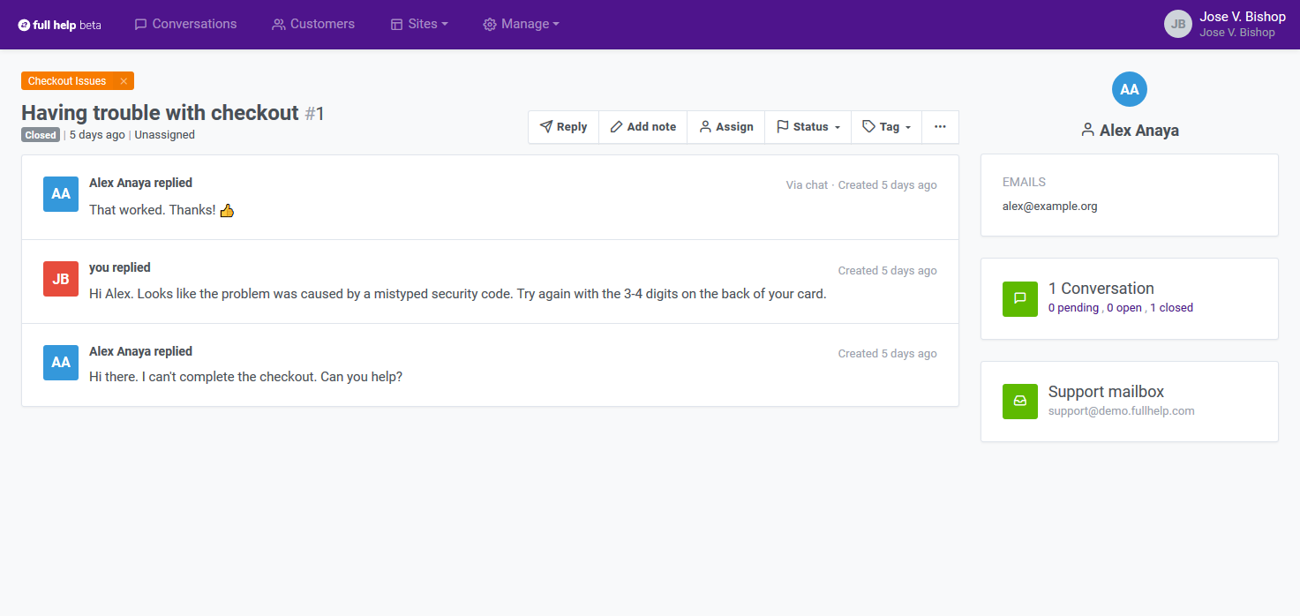Click the Unassigned label under the title
The height and width of the screenshot is (616, 1300).
(x=165, y=135)
